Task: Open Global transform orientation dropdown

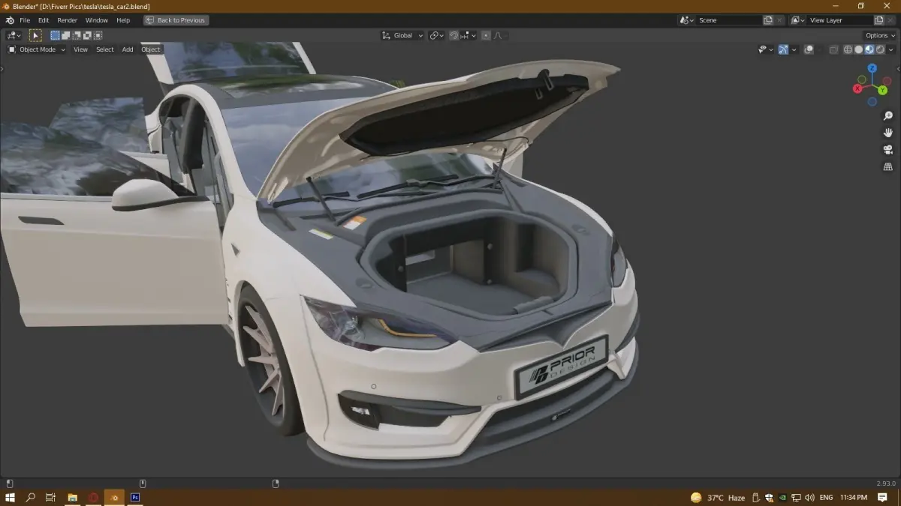Action: [x=402, y=35]
